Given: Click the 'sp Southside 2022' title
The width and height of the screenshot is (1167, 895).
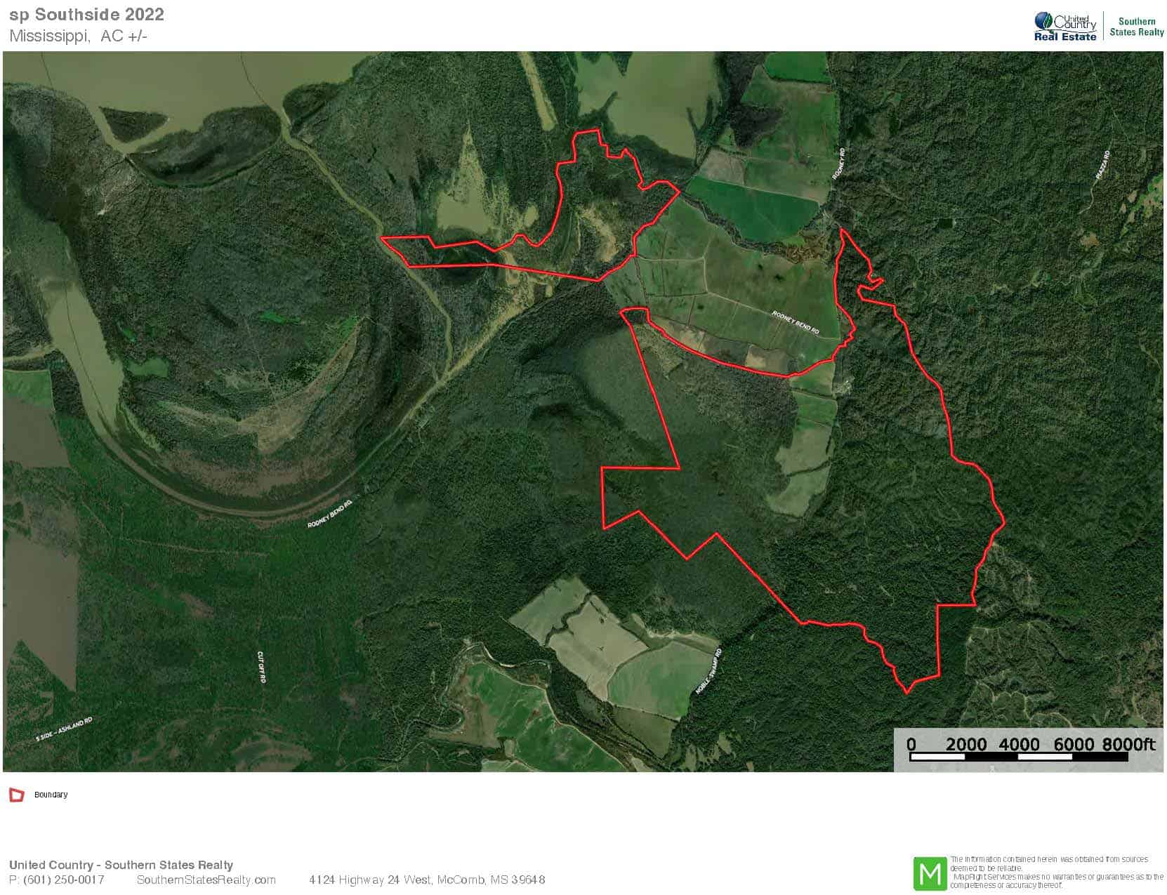Looking at the screenshot, I should (x=86, y=14).
